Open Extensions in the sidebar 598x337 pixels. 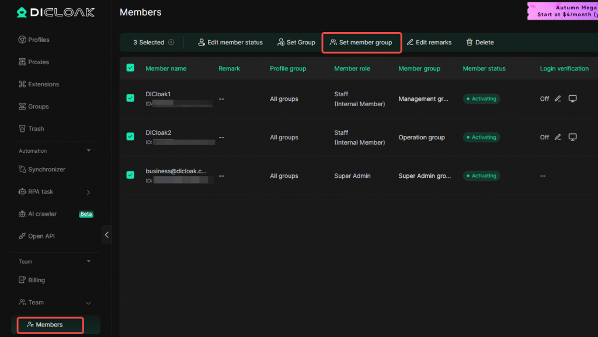click(x=43, y=85)
